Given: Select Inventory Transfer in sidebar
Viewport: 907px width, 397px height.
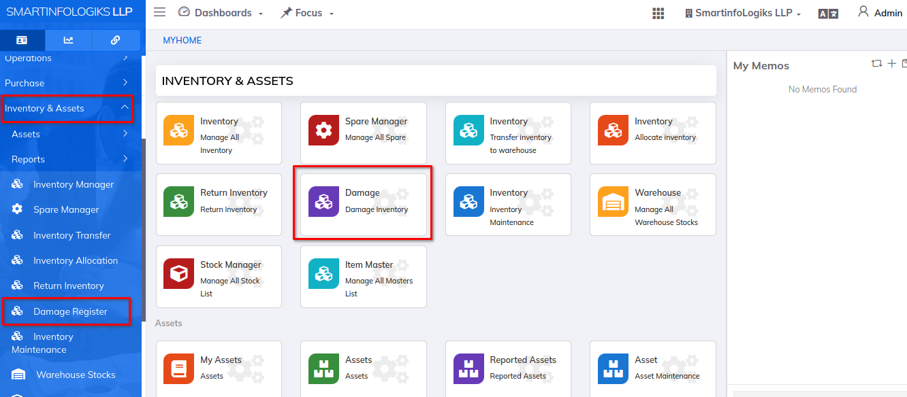Looking at the screenshot, I should click(x=71, y=235).
